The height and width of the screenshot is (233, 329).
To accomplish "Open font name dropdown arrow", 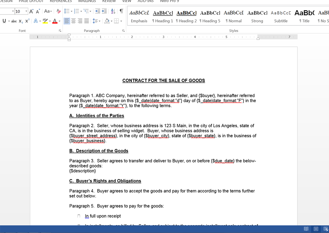I will [13, 11].
